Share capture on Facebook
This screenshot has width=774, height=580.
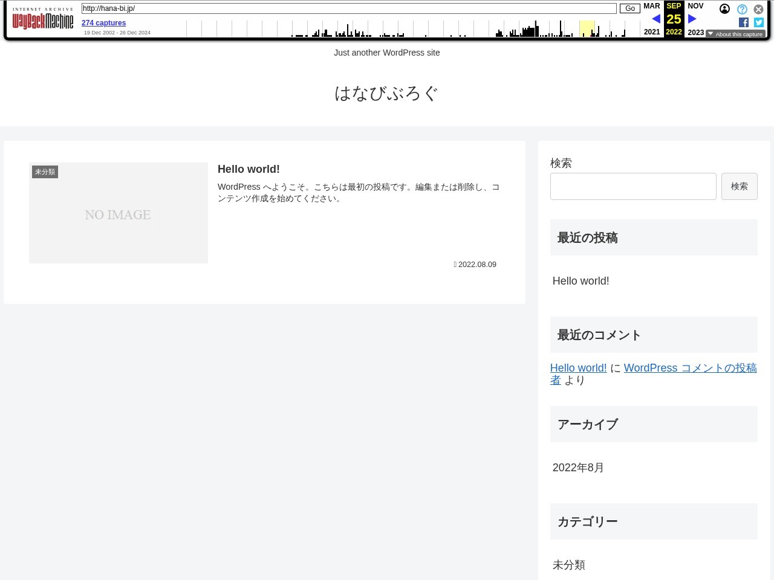(x=744, y=22)
